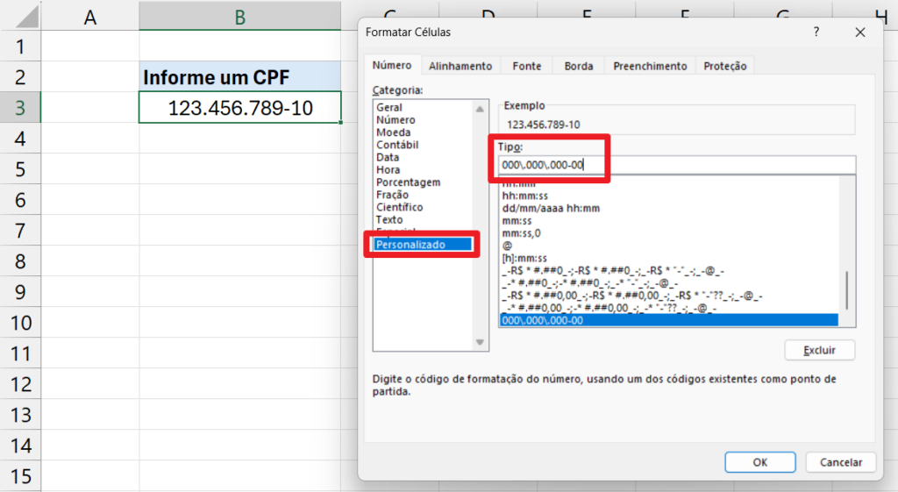Viewport: 898px width, 492px height.
Task: Select the dd/mm/aaaa hh:mm format
Action: click(550, 209)
